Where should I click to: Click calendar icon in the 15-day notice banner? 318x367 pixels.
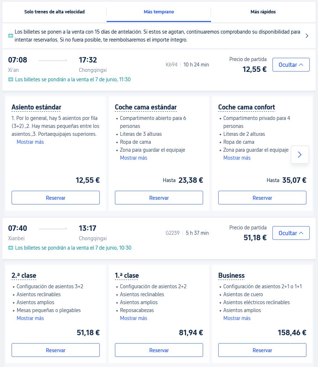10,36
